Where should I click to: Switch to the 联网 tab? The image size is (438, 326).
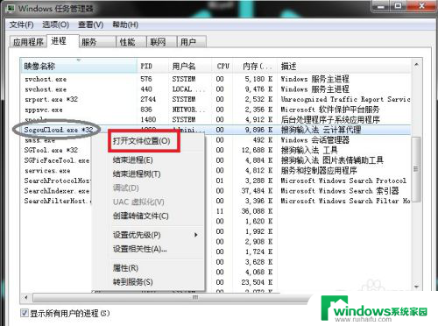point(161,42)
